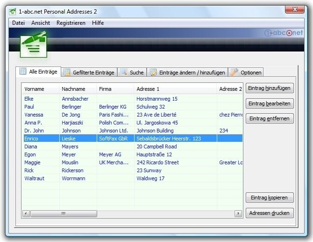Click the horizontal scrollbar thumb

click(x=64, y=214)
